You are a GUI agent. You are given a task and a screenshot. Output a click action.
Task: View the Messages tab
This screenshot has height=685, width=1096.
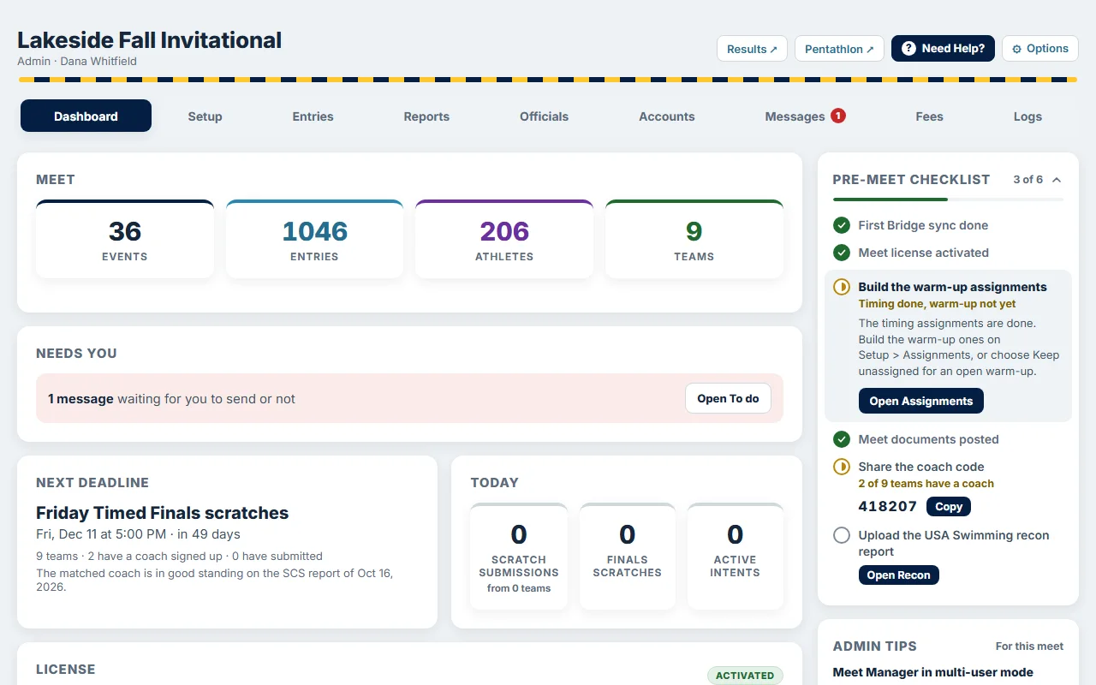805,116
